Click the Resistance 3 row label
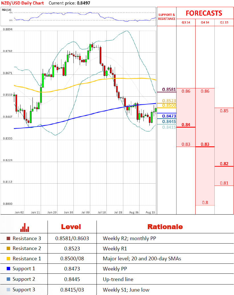The width and height of the screenshot is (234, 295). (x=27, y=238)
